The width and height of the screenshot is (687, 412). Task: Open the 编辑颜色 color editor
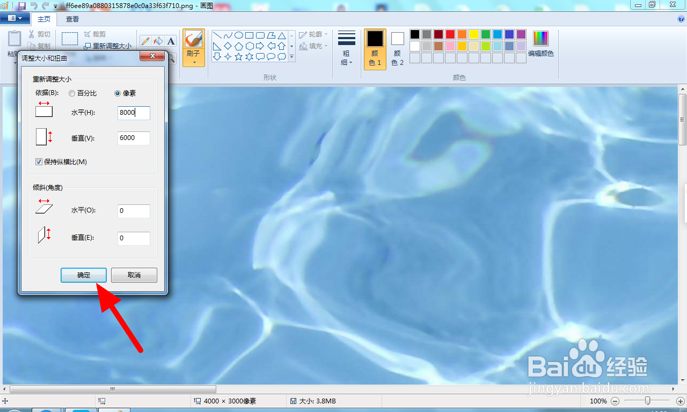[x=540, y=44]
